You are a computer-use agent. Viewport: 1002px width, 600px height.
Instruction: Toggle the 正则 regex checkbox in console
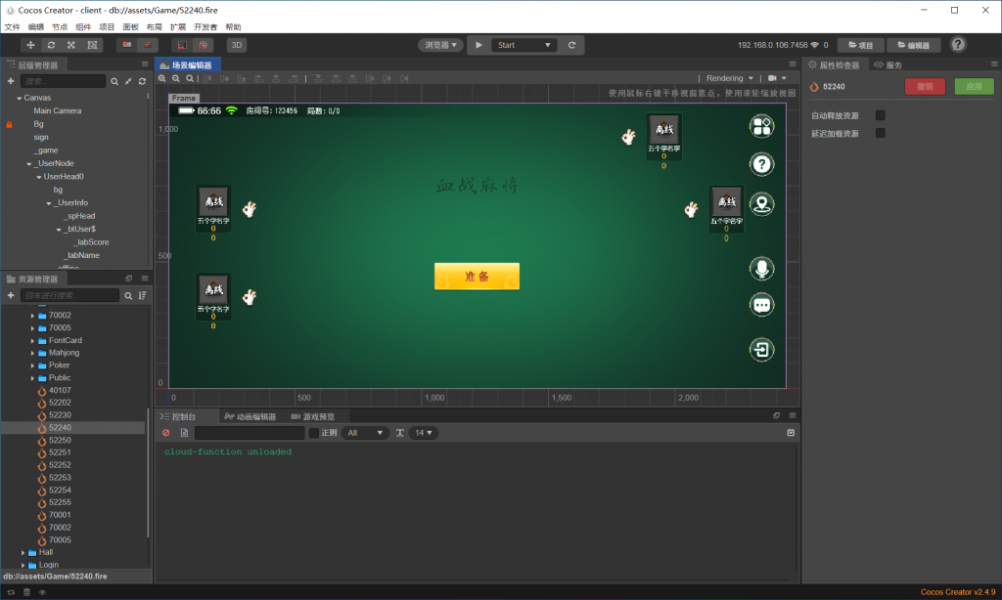tap(314, 433)
